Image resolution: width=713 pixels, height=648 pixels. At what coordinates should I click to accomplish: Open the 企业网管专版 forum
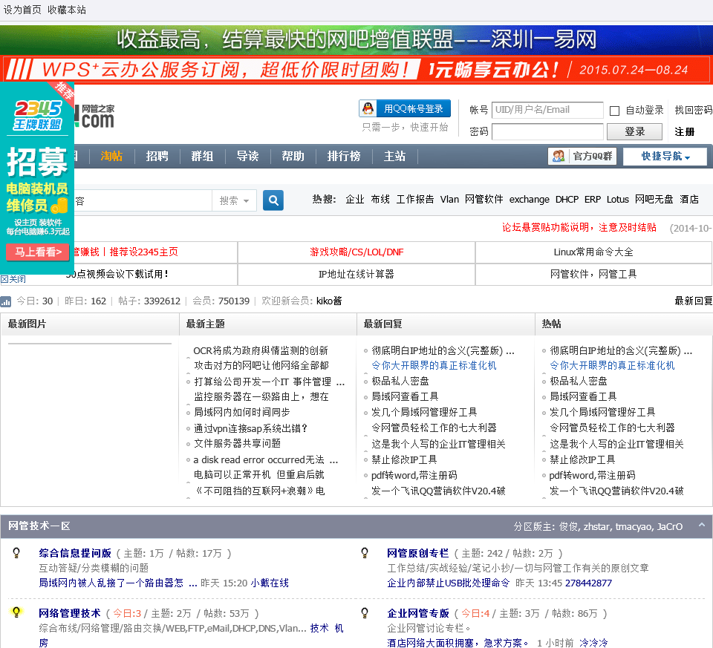pyautogui.click(x=418, y=613)
